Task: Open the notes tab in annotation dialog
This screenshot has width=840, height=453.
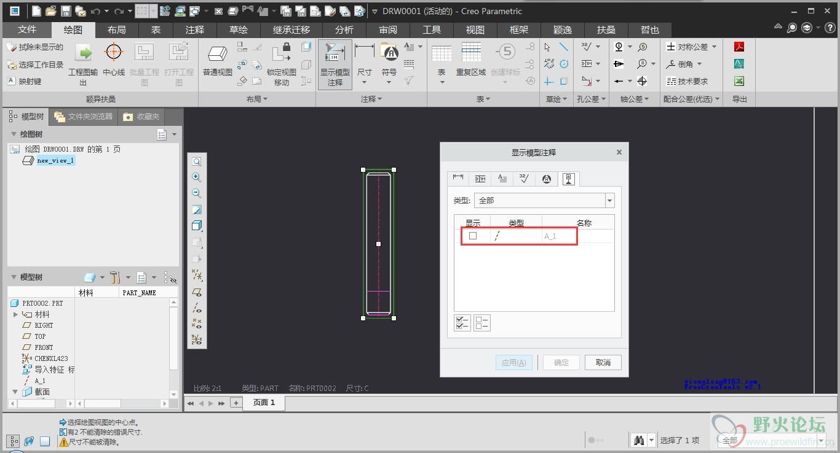Action: click(x=502, y=179)
